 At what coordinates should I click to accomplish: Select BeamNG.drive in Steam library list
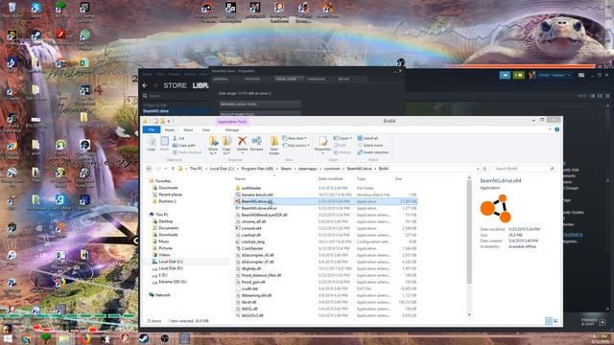click(175, 111)
